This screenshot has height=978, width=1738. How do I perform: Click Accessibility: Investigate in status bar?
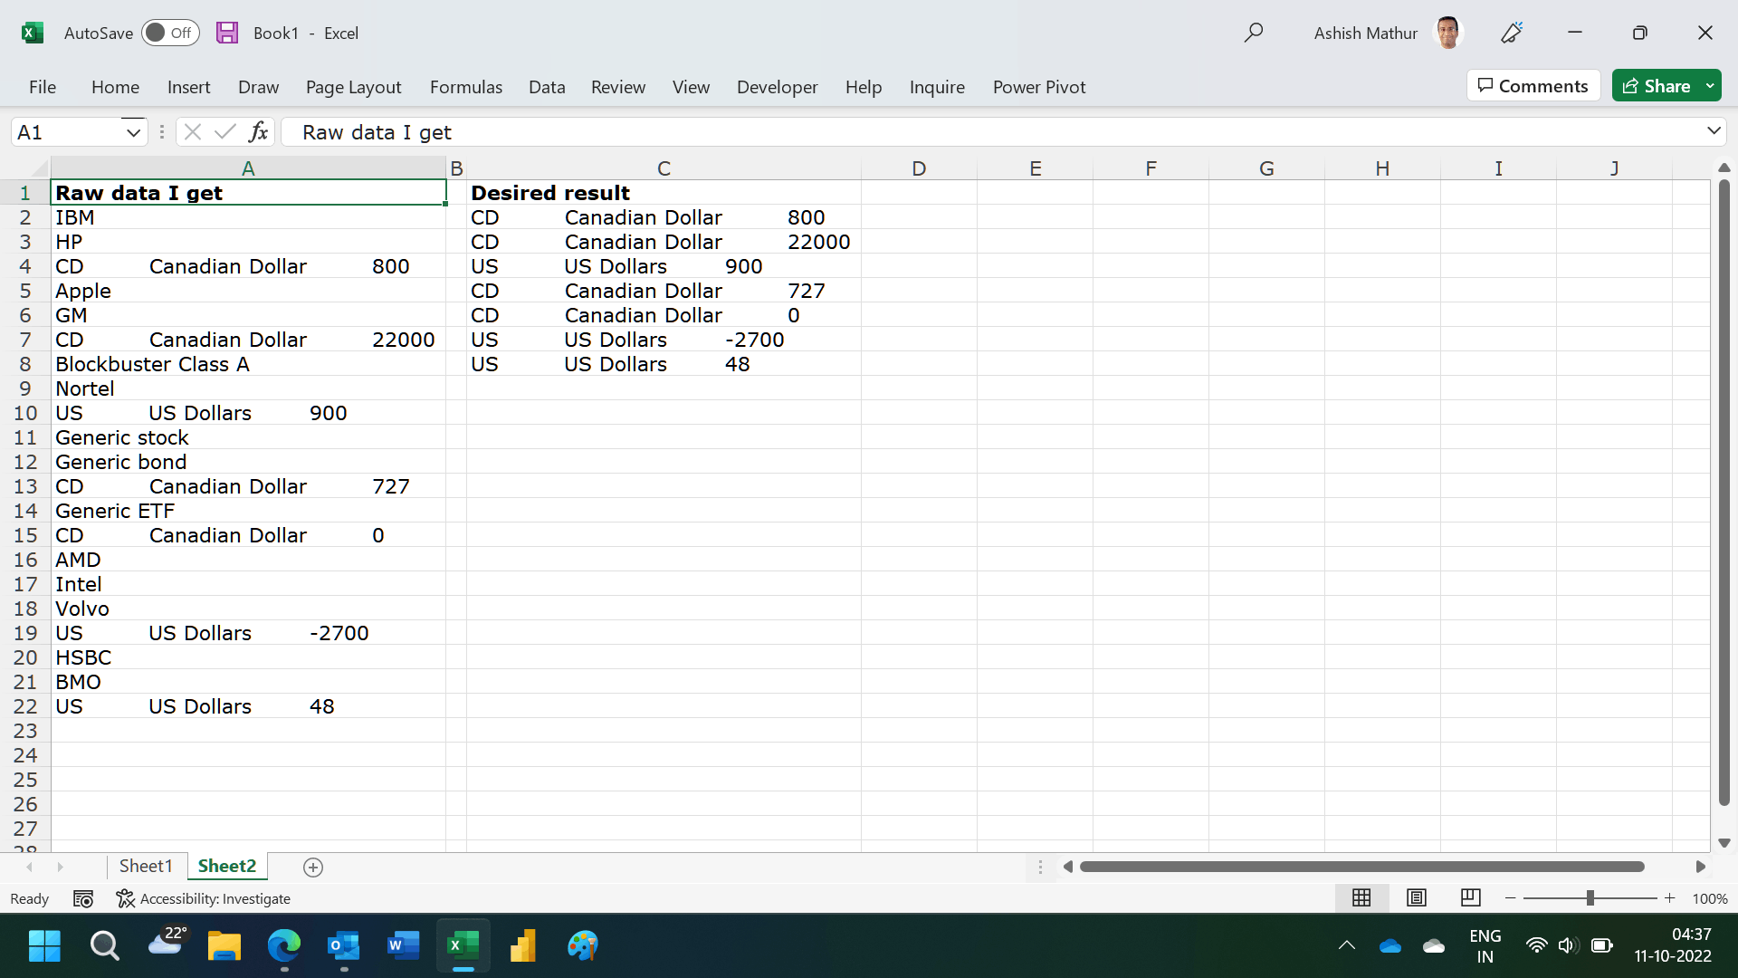204,898
